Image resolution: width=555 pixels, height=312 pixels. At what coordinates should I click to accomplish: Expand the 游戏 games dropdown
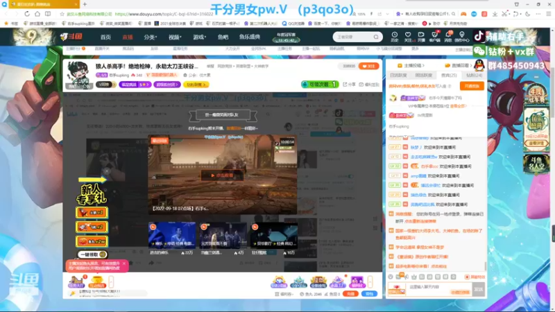(x=199, y=37)
